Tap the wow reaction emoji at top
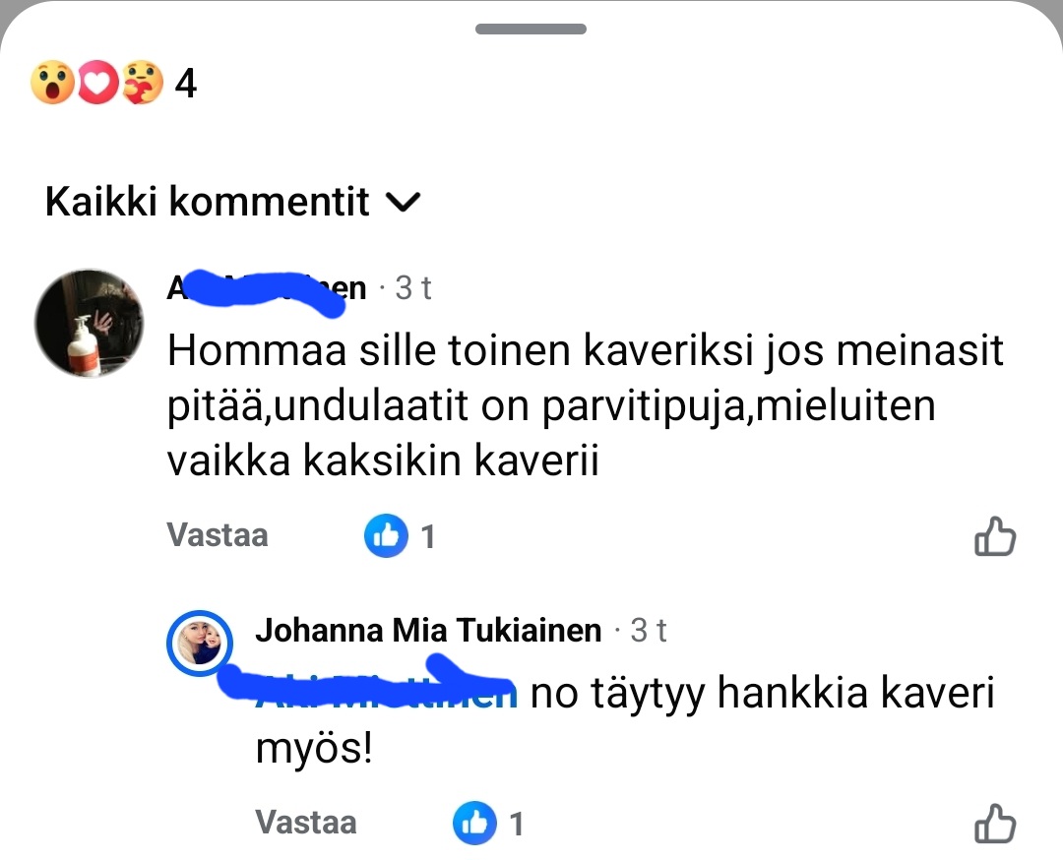Image resolution: width=1063 pixels, height=860 pixels. [x=52, y=84]
